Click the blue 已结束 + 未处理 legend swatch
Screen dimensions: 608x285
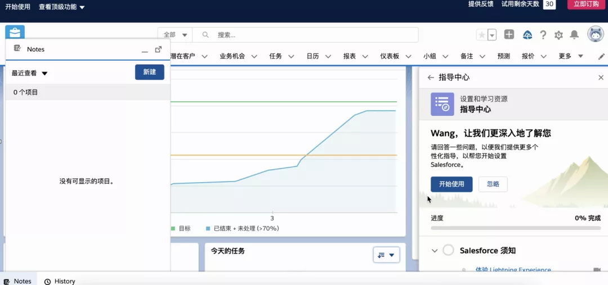208,228
